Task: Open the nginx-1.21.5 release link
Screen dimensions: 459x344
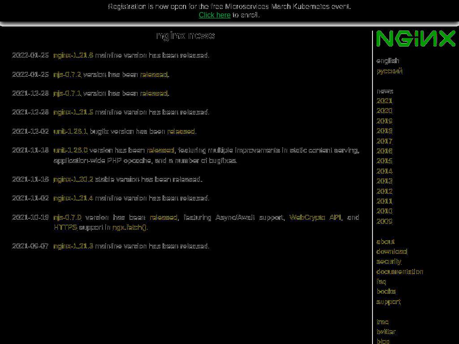Action: (73, 112)
